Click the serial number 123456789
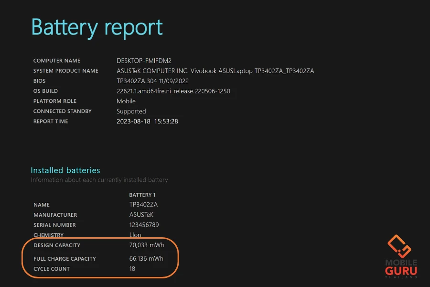 tap(144, 225)
